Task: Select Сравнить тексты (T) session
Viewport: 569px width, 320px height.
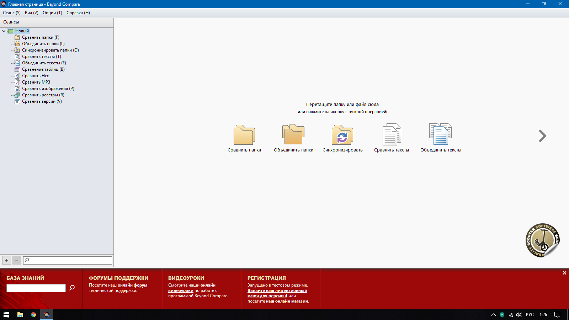Action: point(41,57)
